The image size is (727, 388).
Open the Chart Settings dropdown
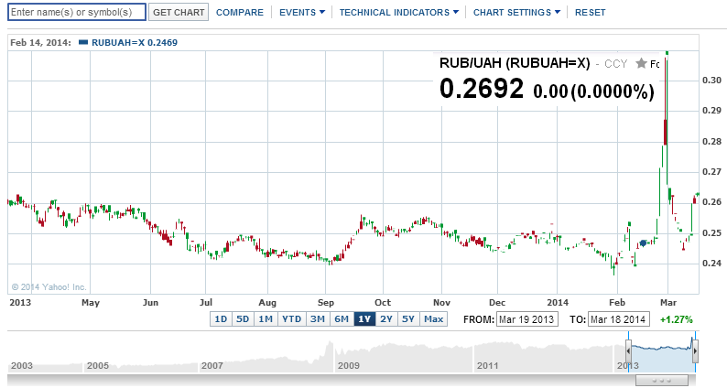point(517,13)
